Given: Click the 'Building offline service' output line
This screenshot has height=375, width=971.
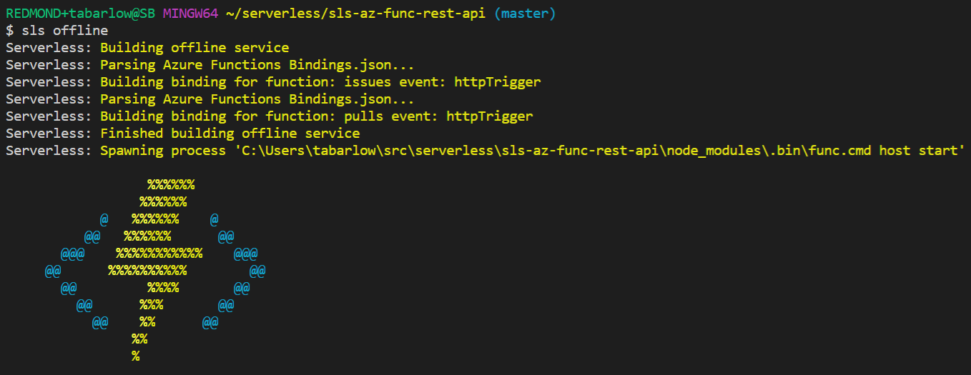Looking at the screenshot, I should pyautogui.click(x=194, y=48).
